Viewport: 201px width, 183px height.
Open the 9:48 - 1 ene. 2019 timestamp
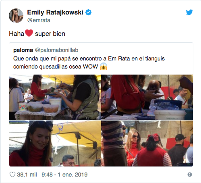point(64,175)
